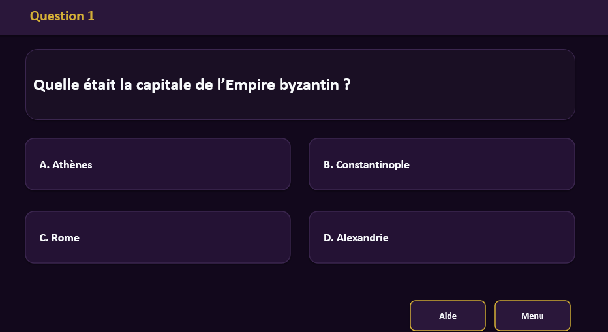
Task: Open the Menu button
Action: point(532,316)
